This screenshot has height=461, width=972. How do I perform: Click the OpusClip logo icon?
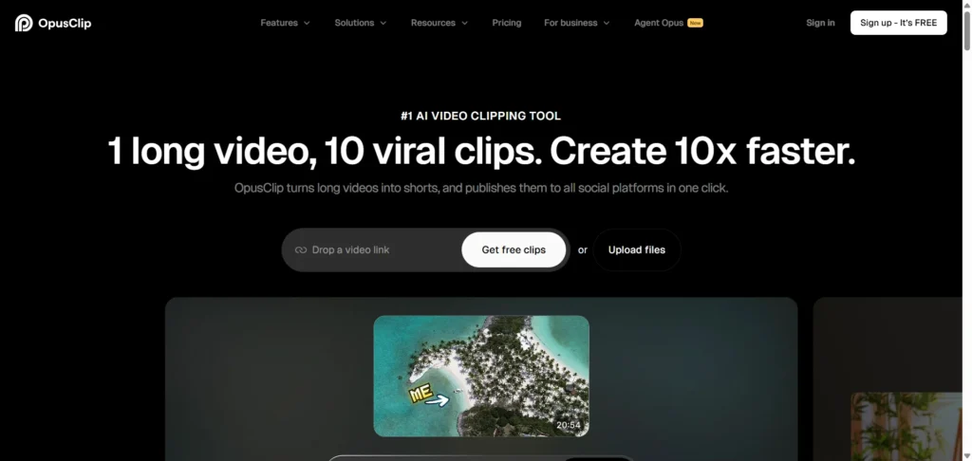coord(24,23)
